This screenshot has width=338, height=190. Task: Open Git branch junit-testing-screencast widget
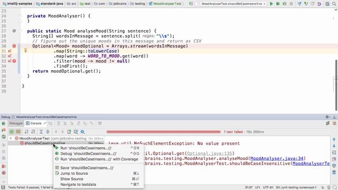(x=296, y=187)
